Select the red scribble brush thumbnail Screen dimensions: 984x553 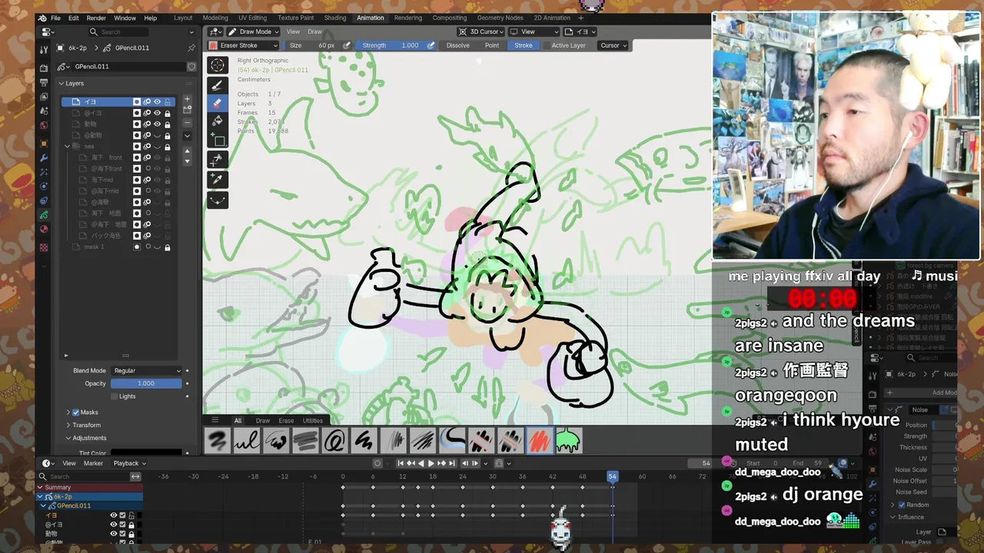[x=540, y=441]
